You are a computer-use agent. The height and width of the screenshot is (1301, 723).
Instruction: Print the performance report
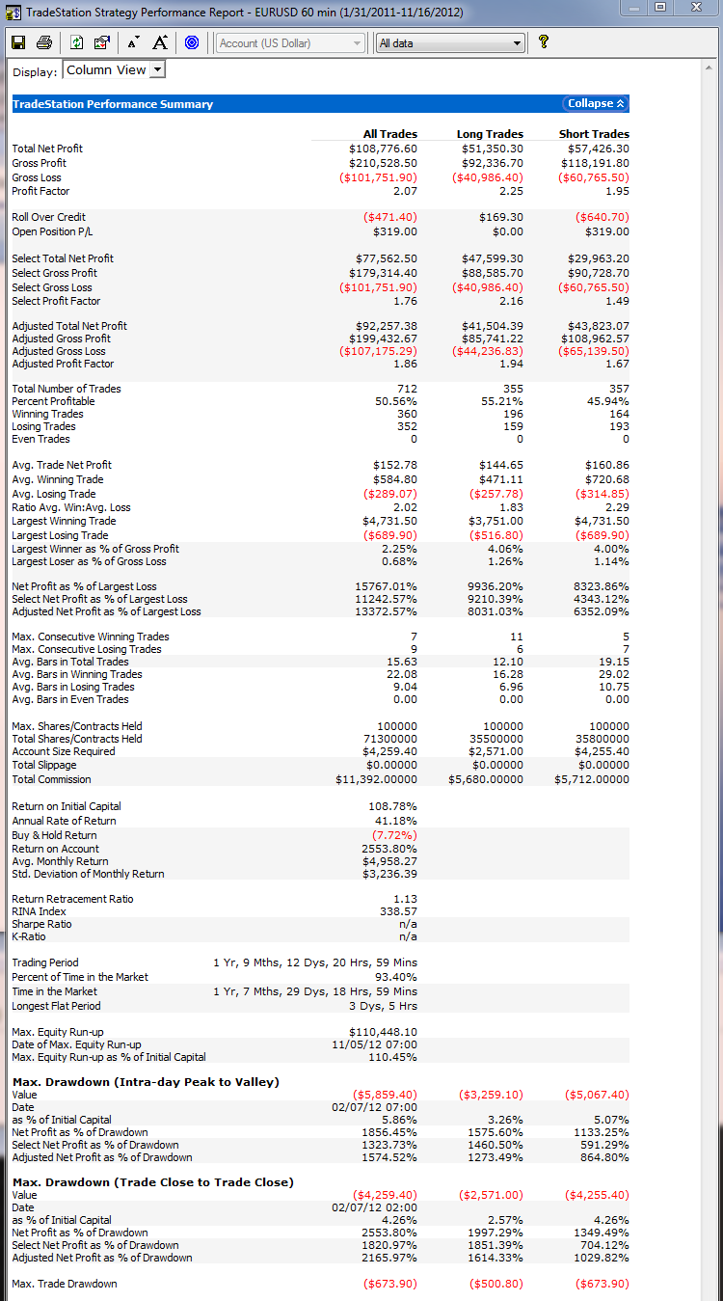(x=43, y=42)
